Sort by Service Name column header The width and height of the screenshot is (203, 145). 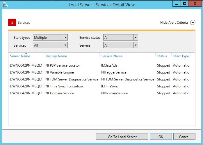pyautogui.click(x=112, y=56)
